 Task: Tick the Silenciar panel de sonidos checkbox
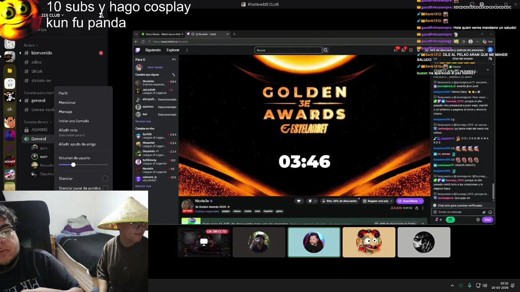click(105, 188)
